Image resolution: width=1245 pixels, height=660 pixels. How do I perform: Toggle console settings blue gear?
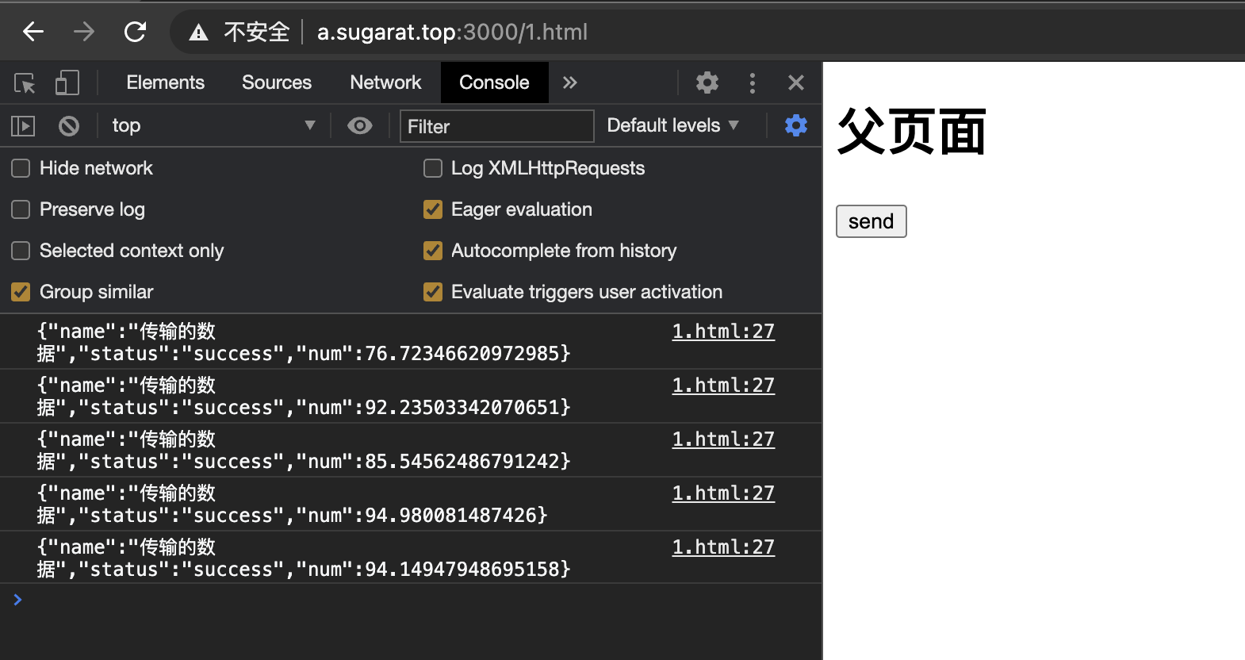(x=796, y=125)
